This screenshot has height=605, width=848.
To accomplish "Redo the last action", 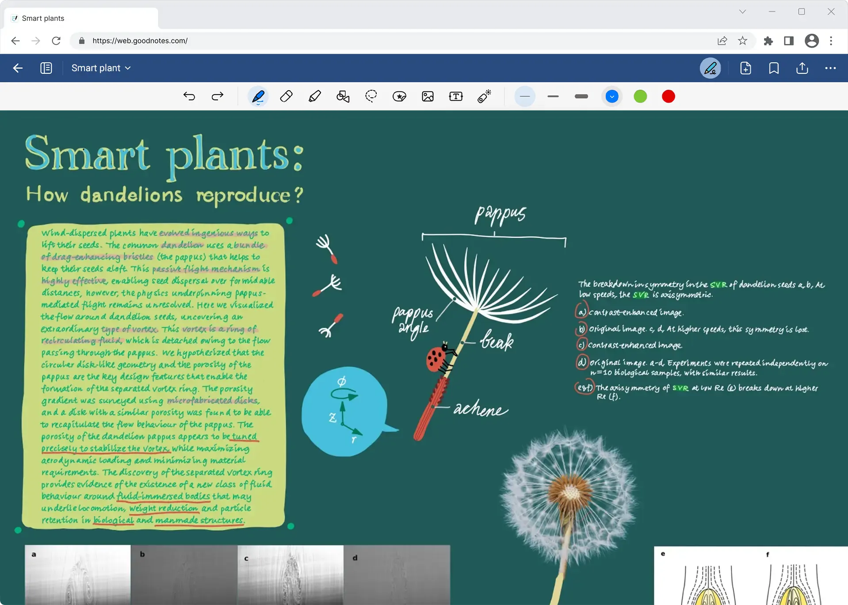I will click(x=217, y=96).
